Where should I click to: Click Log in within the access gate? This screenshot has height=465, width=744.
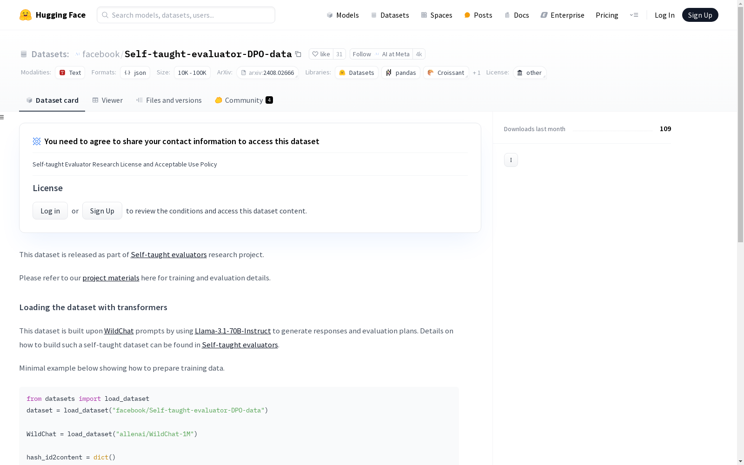50,211
